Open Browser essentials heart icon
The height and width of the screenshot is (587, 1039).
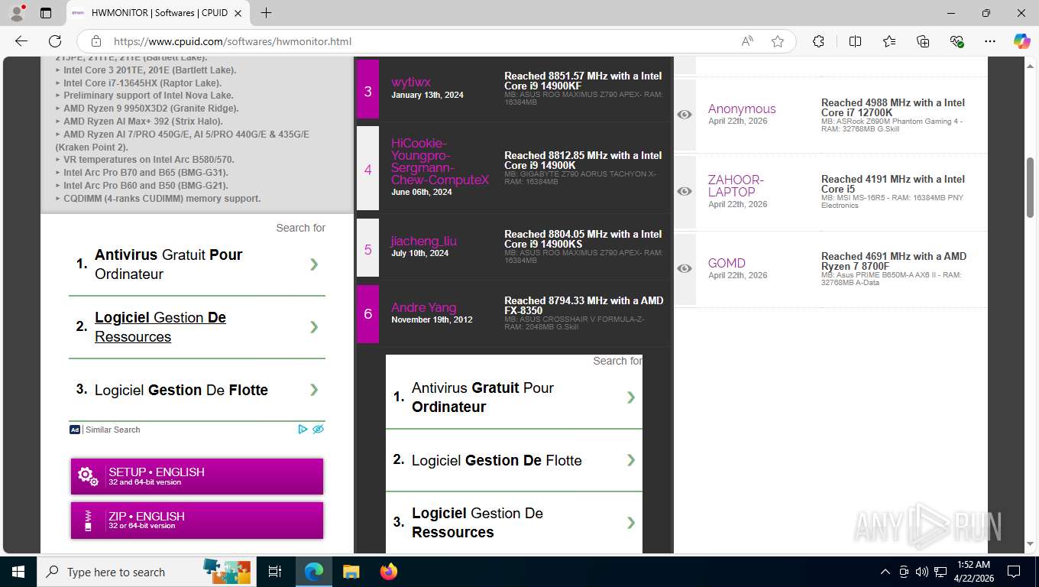[x=956, y=41]
